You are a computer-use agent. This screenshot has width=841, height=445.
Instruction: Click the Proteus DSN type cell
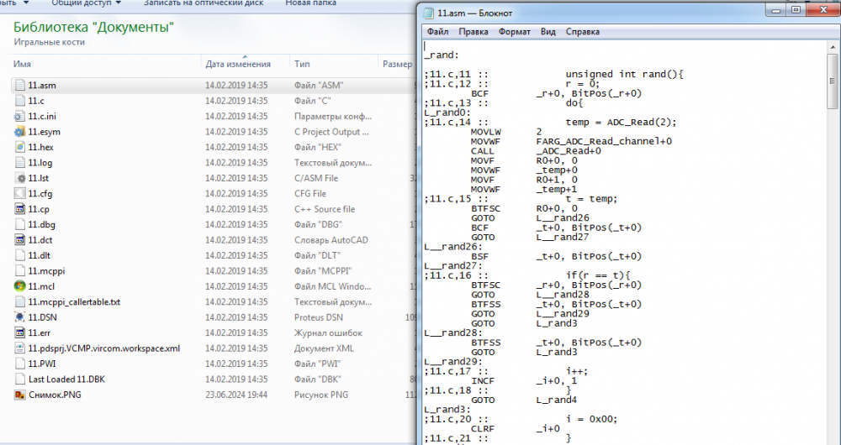click(x=318, y=317)
